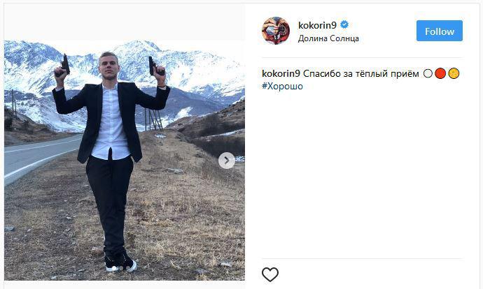
Task: Click the blue verified badge next to kokorin9
Action: click(344, 24)
